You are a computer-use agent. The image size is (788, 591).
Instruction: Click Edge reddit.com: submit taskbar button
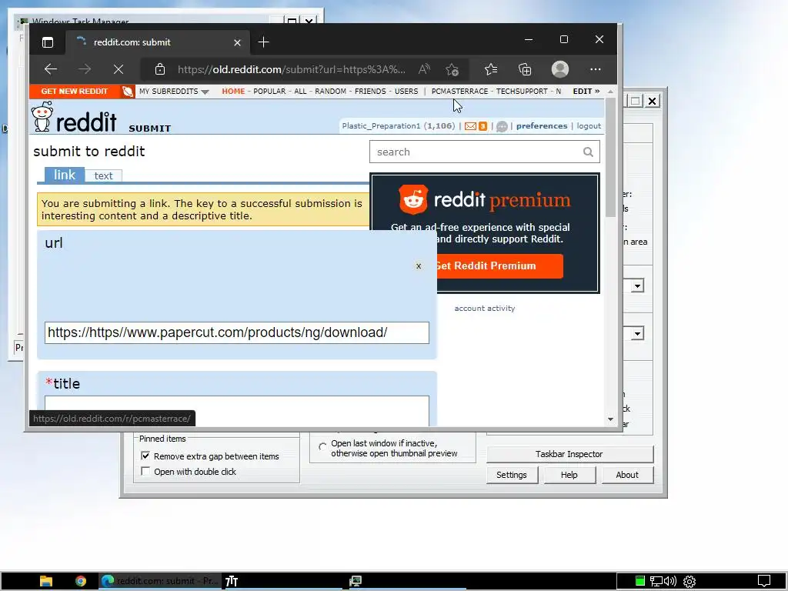pos(160,581)
